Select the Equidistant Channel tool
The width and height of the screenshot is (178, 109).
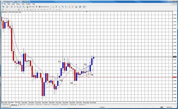19,10
